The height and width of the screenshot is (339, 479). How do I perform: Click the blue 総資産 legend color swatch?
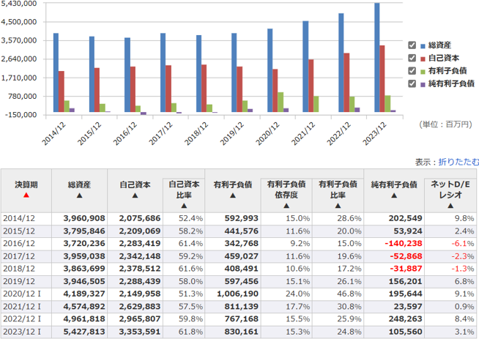(423, 45)
